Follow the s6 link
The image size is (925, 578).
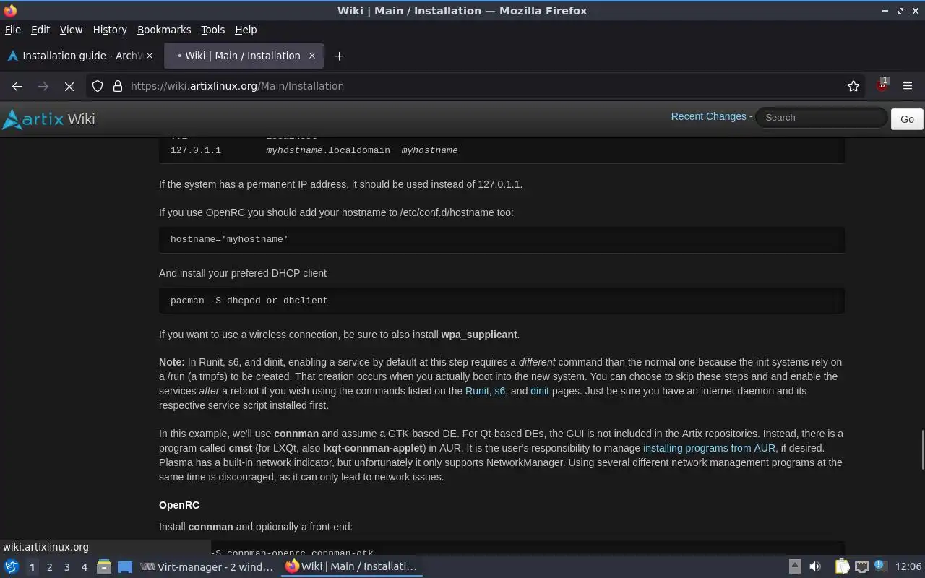tap(499, 391)
